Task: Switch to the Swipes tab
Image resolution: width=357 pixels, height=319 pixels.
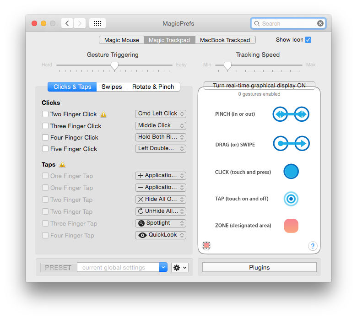Action: coord(112,87)
